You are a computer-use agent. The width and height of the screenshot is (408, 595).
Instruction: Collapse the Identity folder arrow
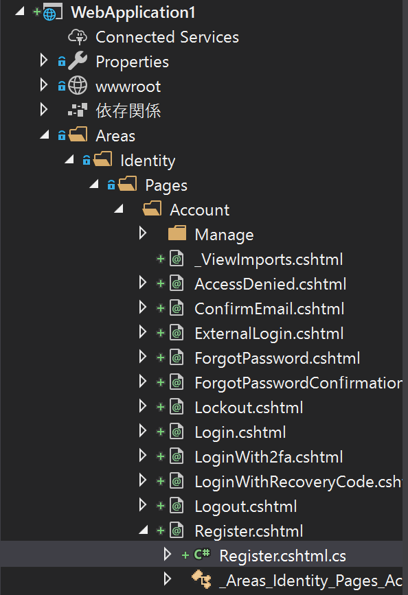click(x=69, y=160)
